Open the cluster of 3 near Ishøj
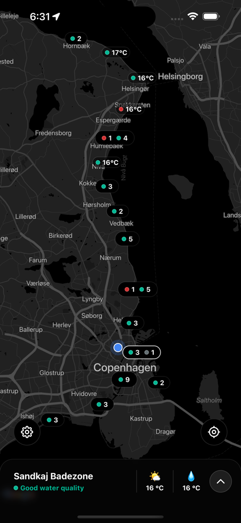241x523 pixels. pyautogui.click(x=52, y=420)
